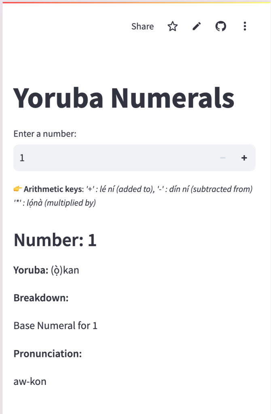Click the pointing hand emoji icon
This screenshot has width=271, height=414.
17,189
